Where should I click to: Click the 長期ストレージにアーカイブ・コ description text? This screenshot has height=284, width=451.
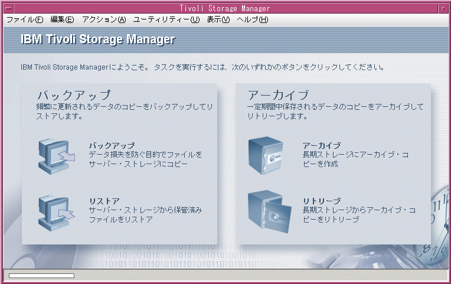(355, 159)
